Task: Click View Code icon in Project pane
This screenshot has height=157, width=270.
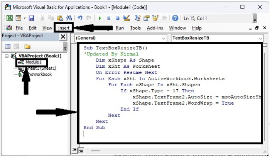Action: click(8, 46)
